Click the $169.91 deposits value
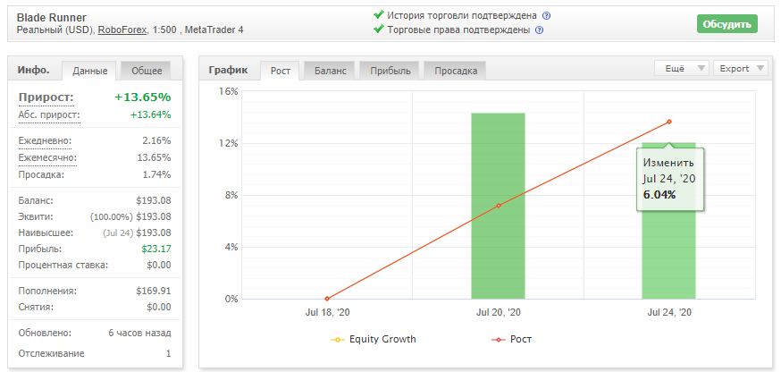Image resolution: width=781 pixels, height=372 pixels. (x=154, y=292)
